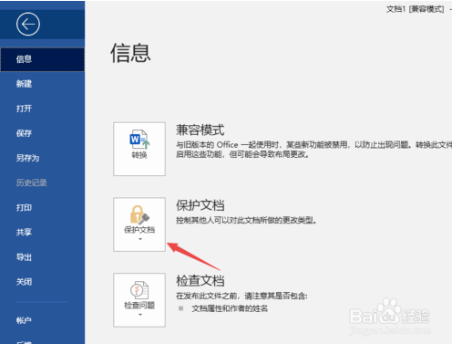Screen dimensions: 452x344
Task: Click the 兼容模式 heading text
Action: click(x=200, y=130)
